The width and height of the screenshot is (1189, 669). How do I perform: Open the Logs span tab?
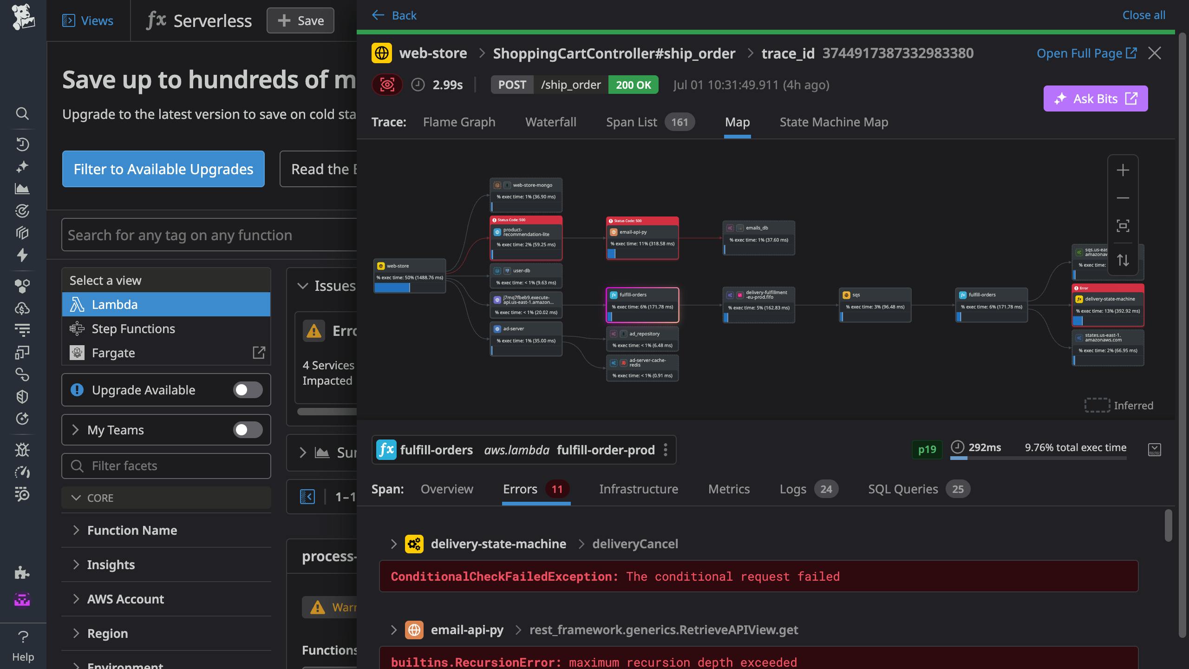click(x=793, y=489)
